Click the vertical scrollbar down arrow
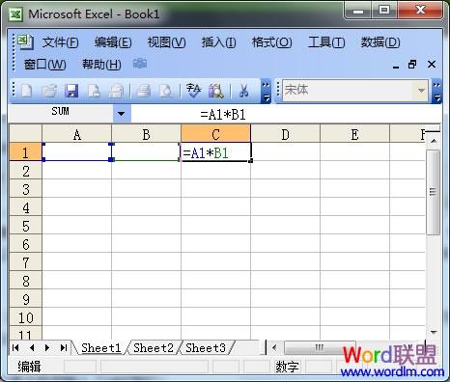Viewport: 450px width, 382px height. point(434,332)
